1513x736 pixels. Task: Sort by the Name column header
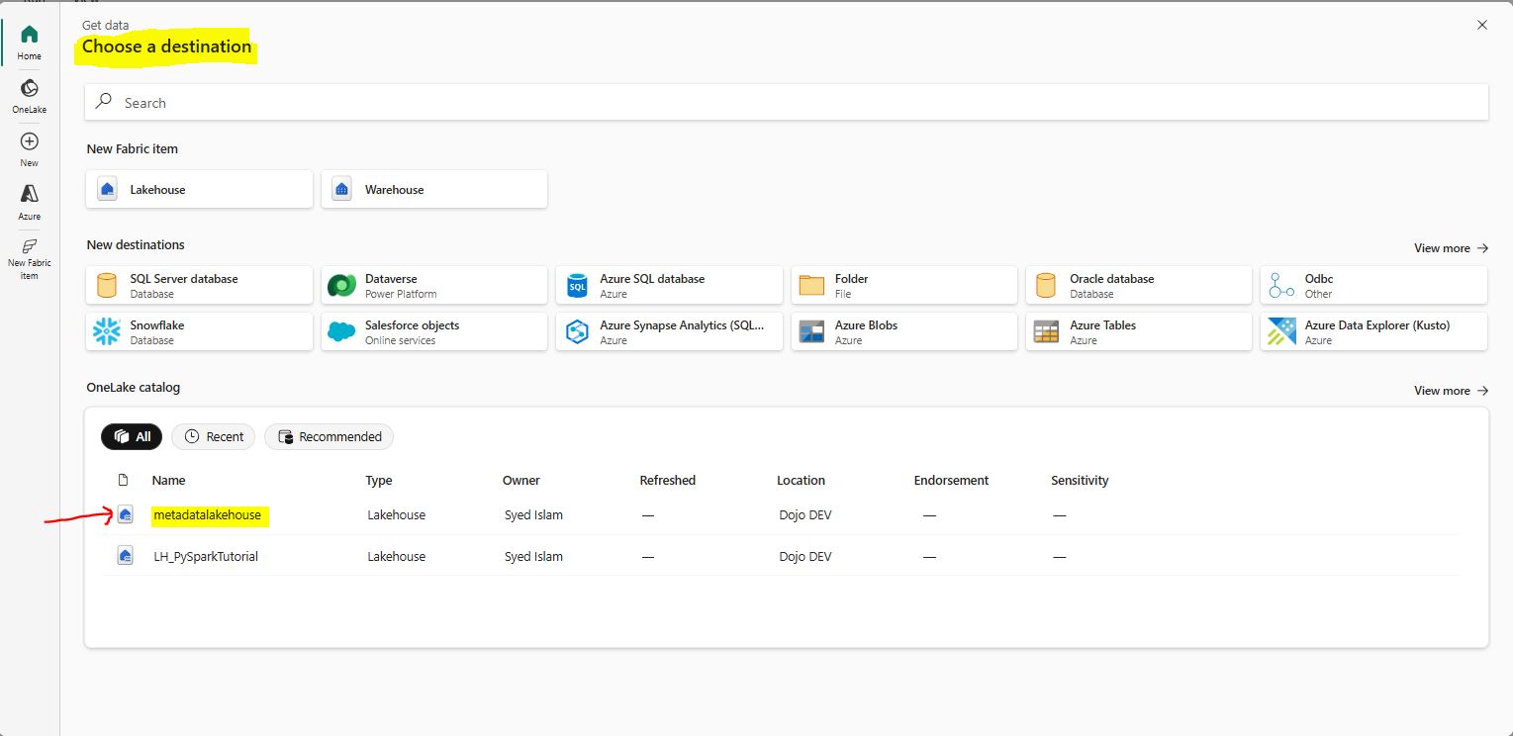pyautogui.click(x=169, y=481)
